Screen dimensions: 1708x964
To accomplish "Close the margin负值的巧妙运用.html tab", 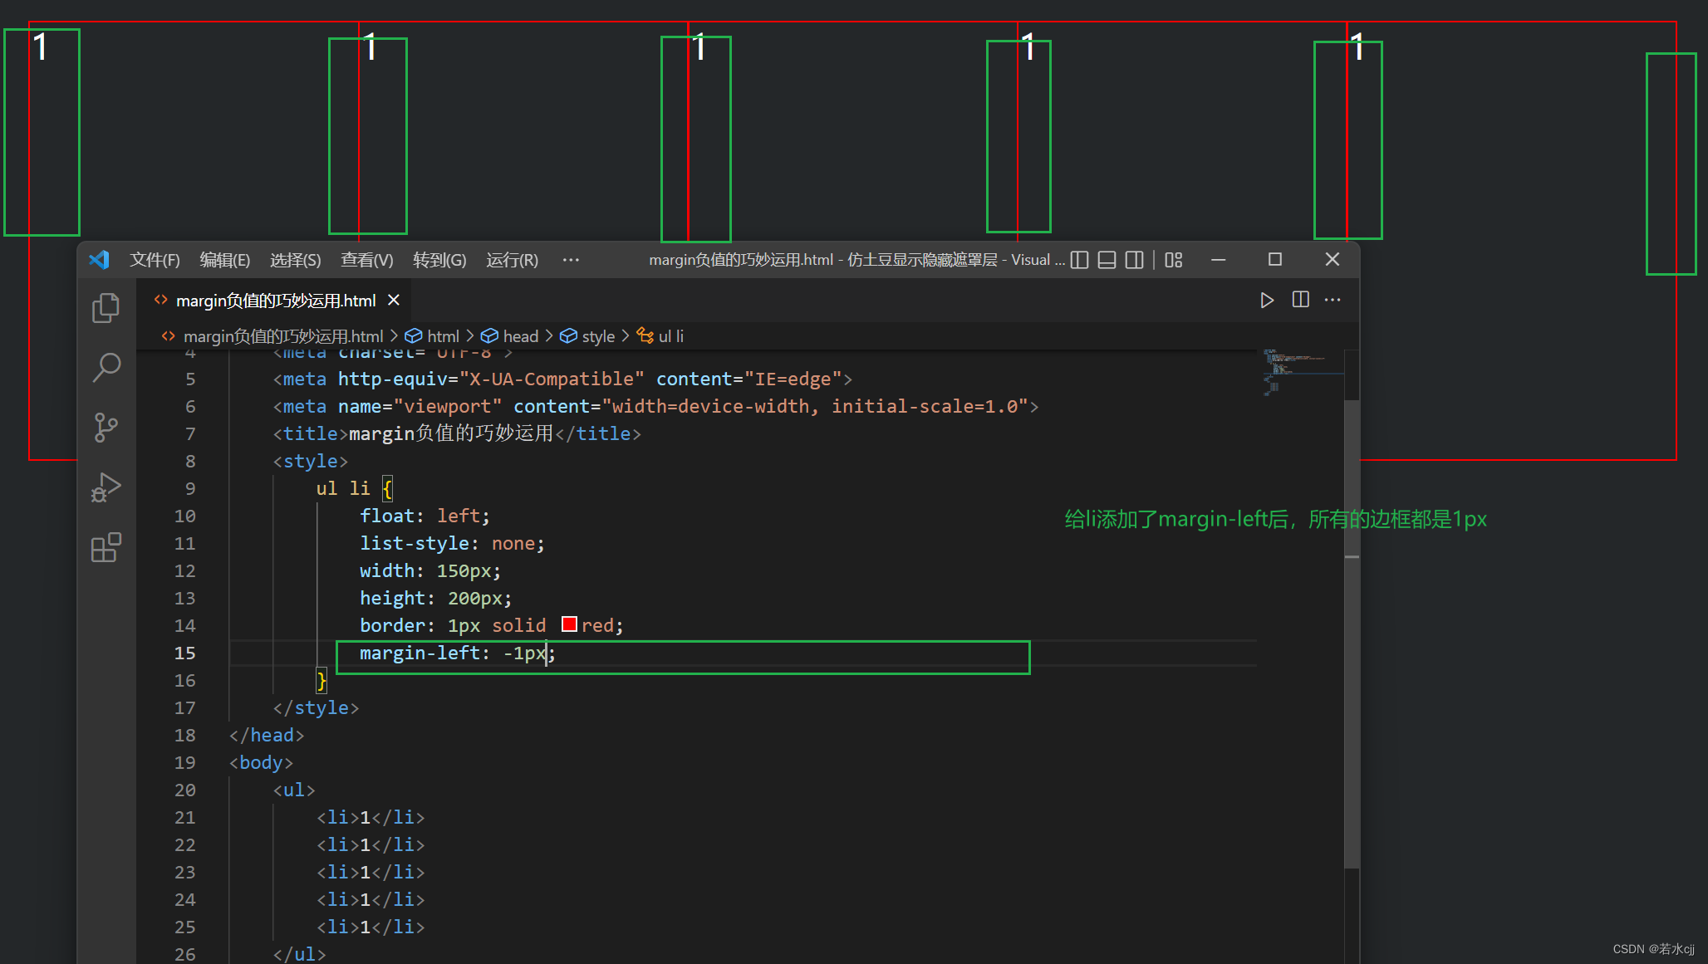I will (x=394, y=300).
